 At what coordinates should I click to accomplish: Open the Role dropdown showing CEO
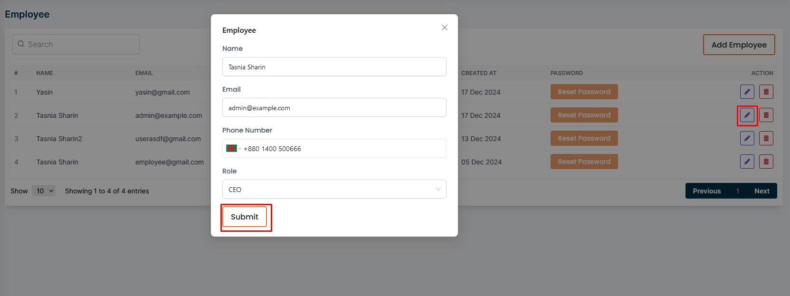[334, 189]
